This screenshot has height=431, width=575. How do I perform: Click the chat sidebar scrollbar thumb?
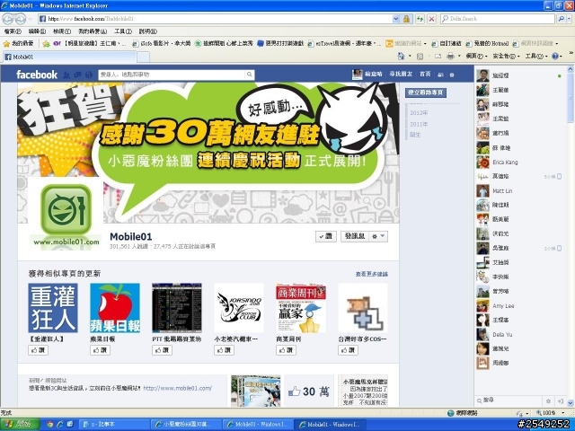(571, 98)
